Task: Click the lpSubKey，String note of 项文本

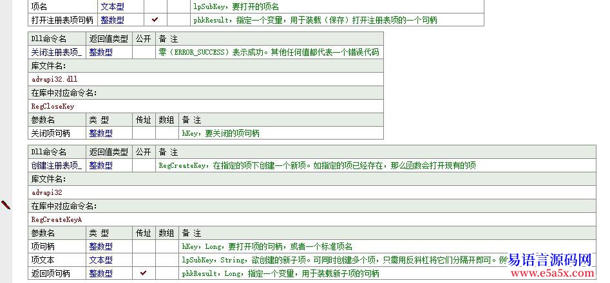Action: point(344,260)
